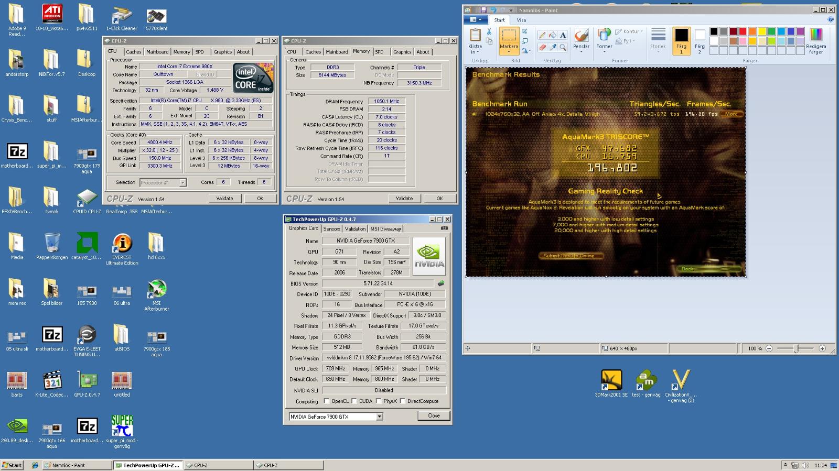Click the Save icon in Paint title bar
The width and height of the screenshot is (839, 471).
point(483,10)
